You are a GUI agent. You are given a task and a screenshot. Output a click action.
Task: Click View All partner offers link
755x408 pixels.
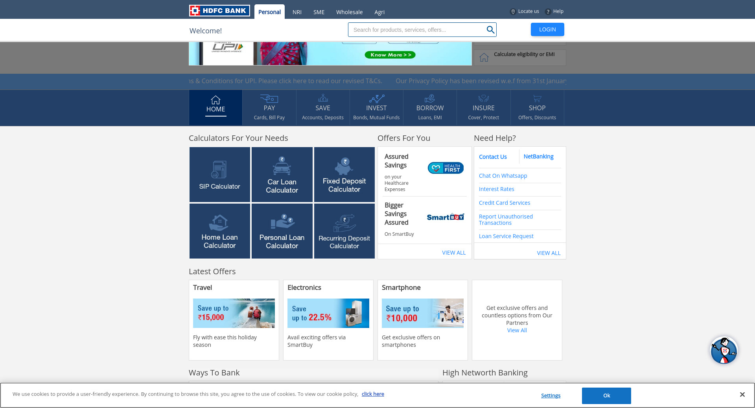tap(517, 330)
